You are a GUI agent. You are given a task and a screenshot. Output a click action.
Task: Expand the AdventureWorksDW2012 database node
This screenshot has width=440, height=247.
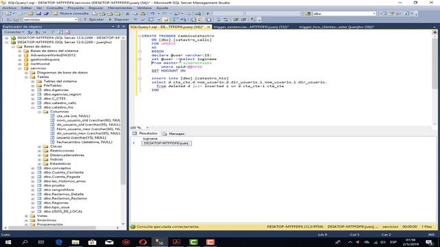(x=20, y=55)
